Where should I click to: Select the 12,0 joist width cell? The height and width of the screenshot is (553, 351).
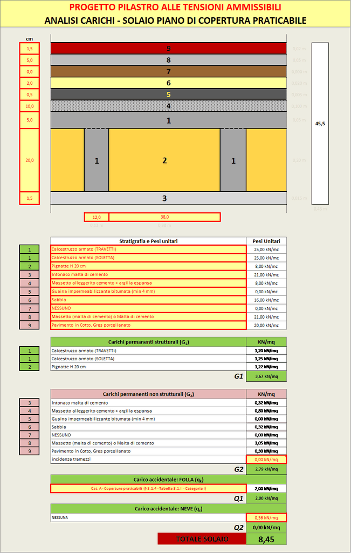97,217
